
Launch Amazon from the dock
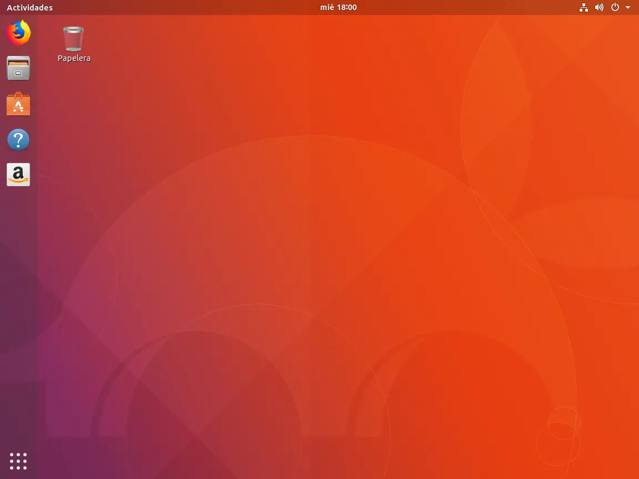click(18, 175)
